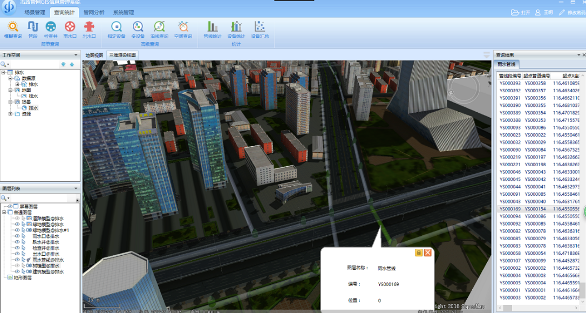Collapse the 数据源 tree node
Image resolution: width=586 pixels, height=313 pixels.
point(10,78)
